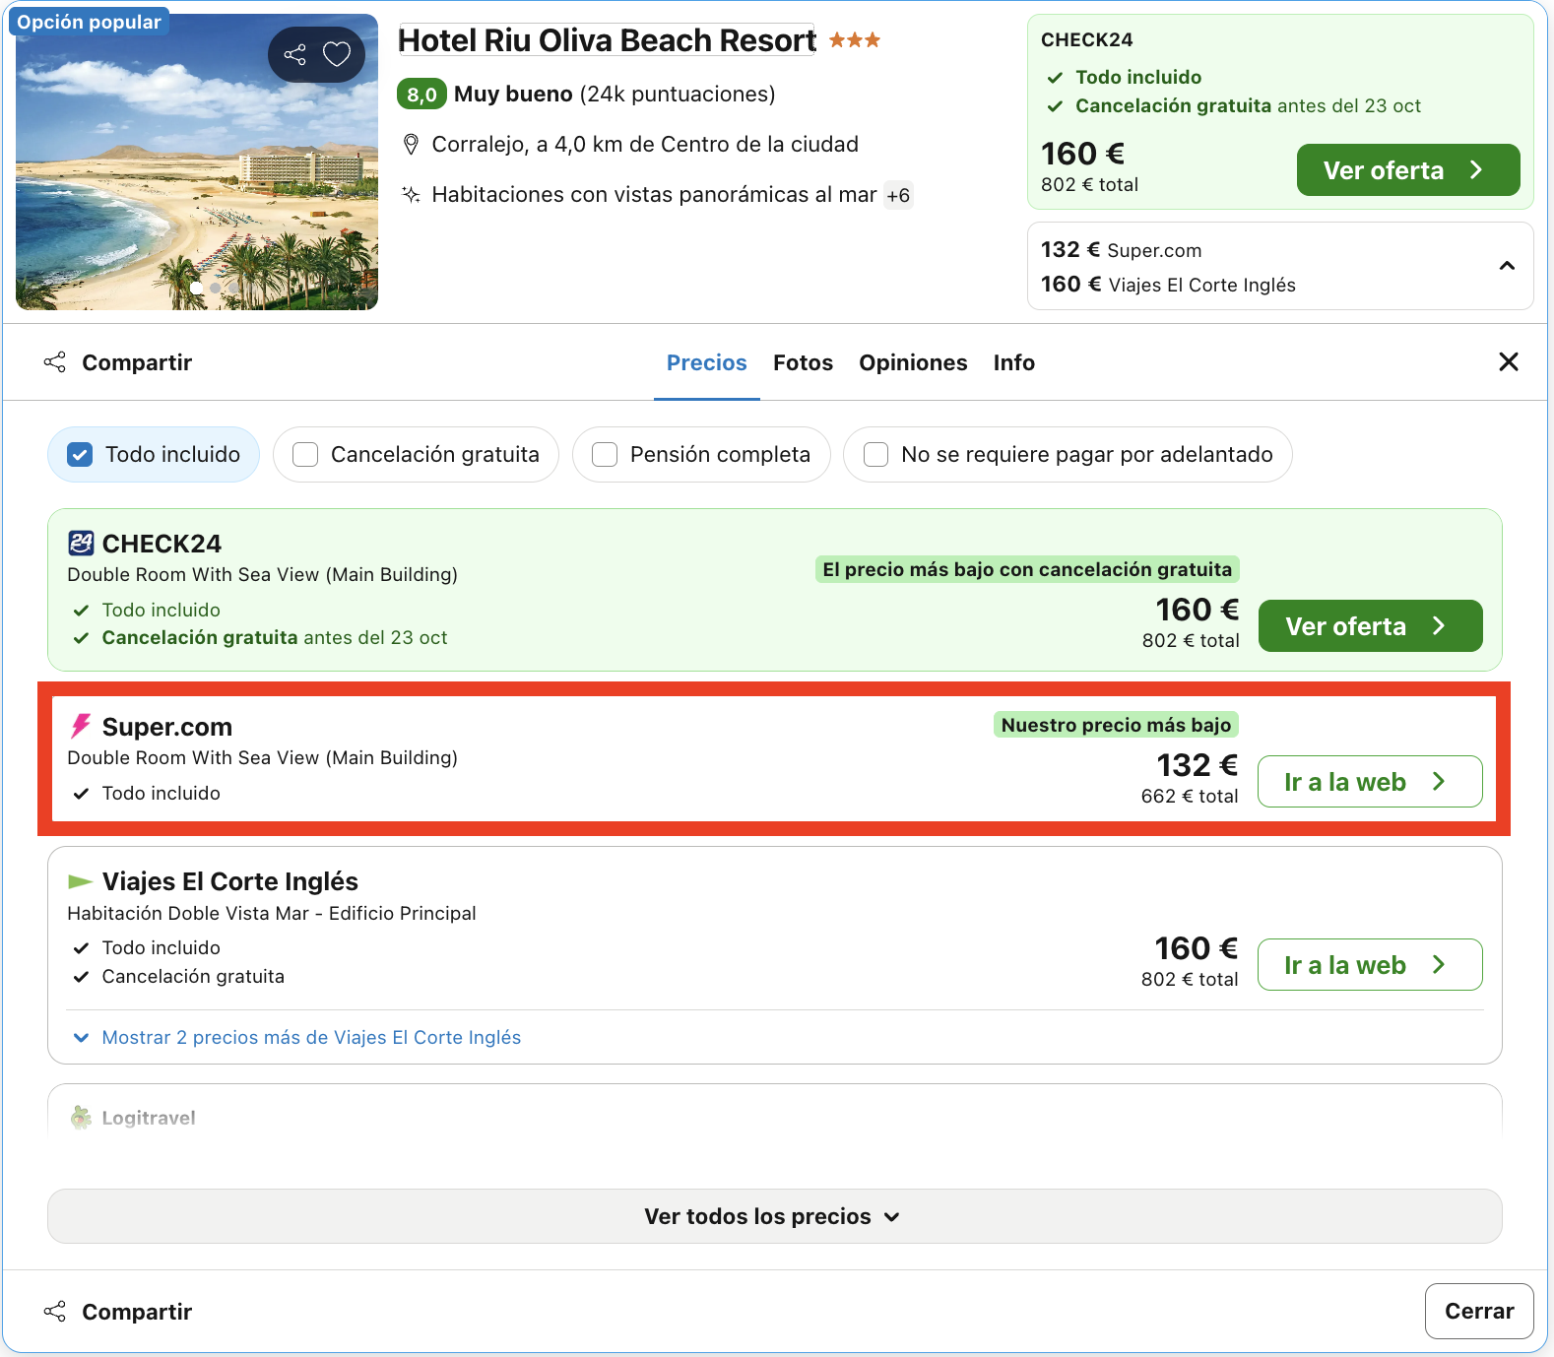Image resolution: width=1554 pixels, height=1357 pixels.
Task: Click Ver oferta in top CHECK24 summary box
Action: 1408,170
